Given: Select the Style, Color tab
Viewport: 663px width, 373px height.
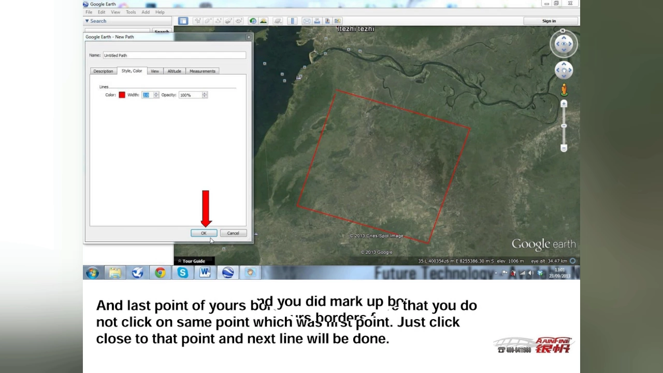Looking at the screenshot, I should pos(132,70).
